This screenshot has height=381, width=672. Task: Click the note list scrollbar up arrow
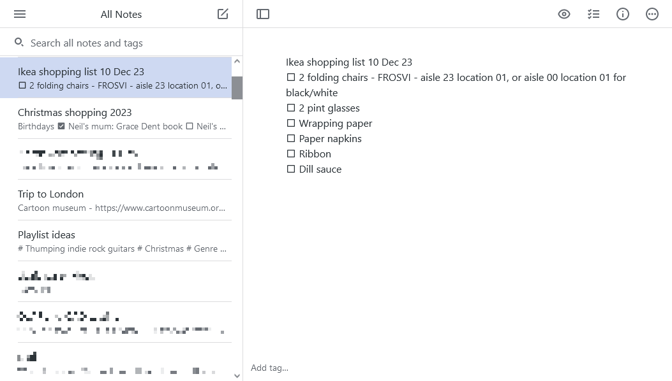click(x=237, y=61)
